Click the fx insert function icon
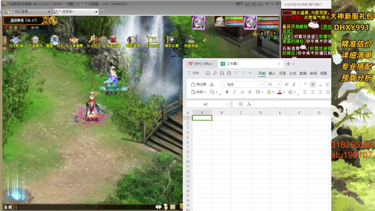The height and width of the screenshot is (211, 375). pos(249,104)
